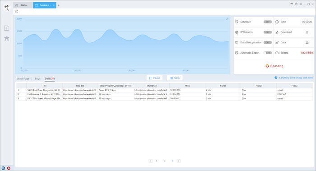Open the Show Page tab

(23, 79)
